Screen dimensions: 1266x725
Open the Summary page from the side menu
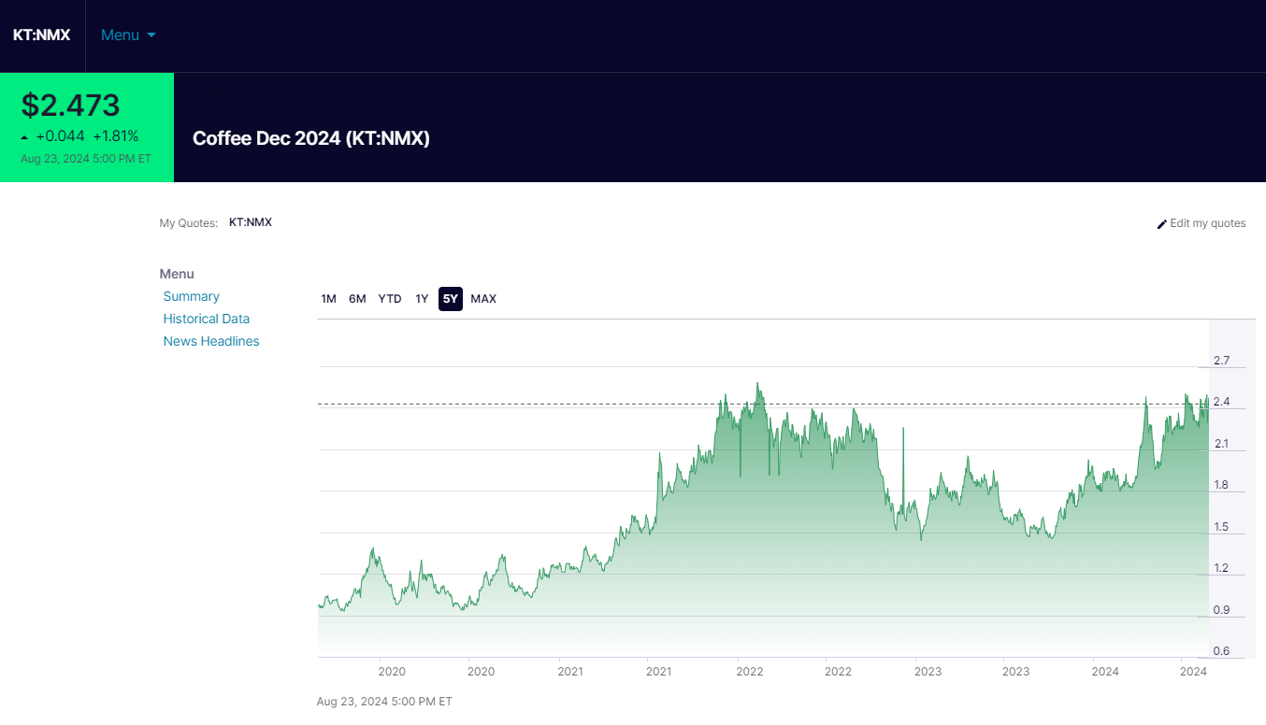point(191,296)
